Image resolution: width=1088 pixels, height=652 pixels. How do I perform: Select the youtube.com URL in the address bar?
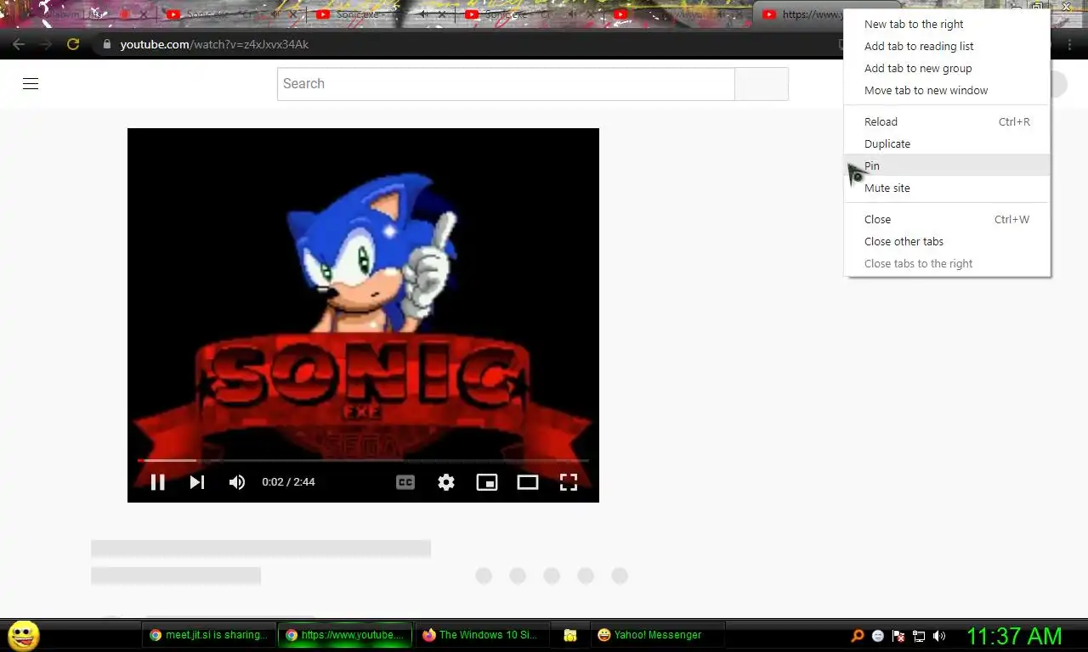(x=214, y=44)
